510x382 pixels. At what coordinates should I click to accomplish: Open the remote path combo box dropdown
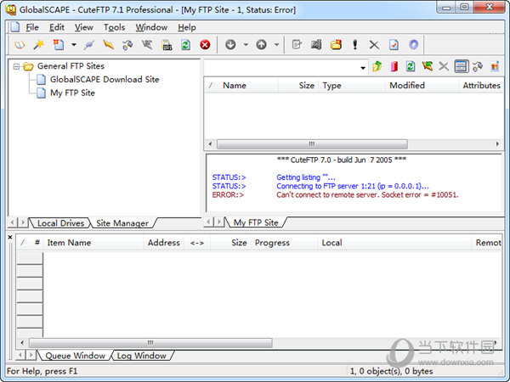(x=363, y=68)
